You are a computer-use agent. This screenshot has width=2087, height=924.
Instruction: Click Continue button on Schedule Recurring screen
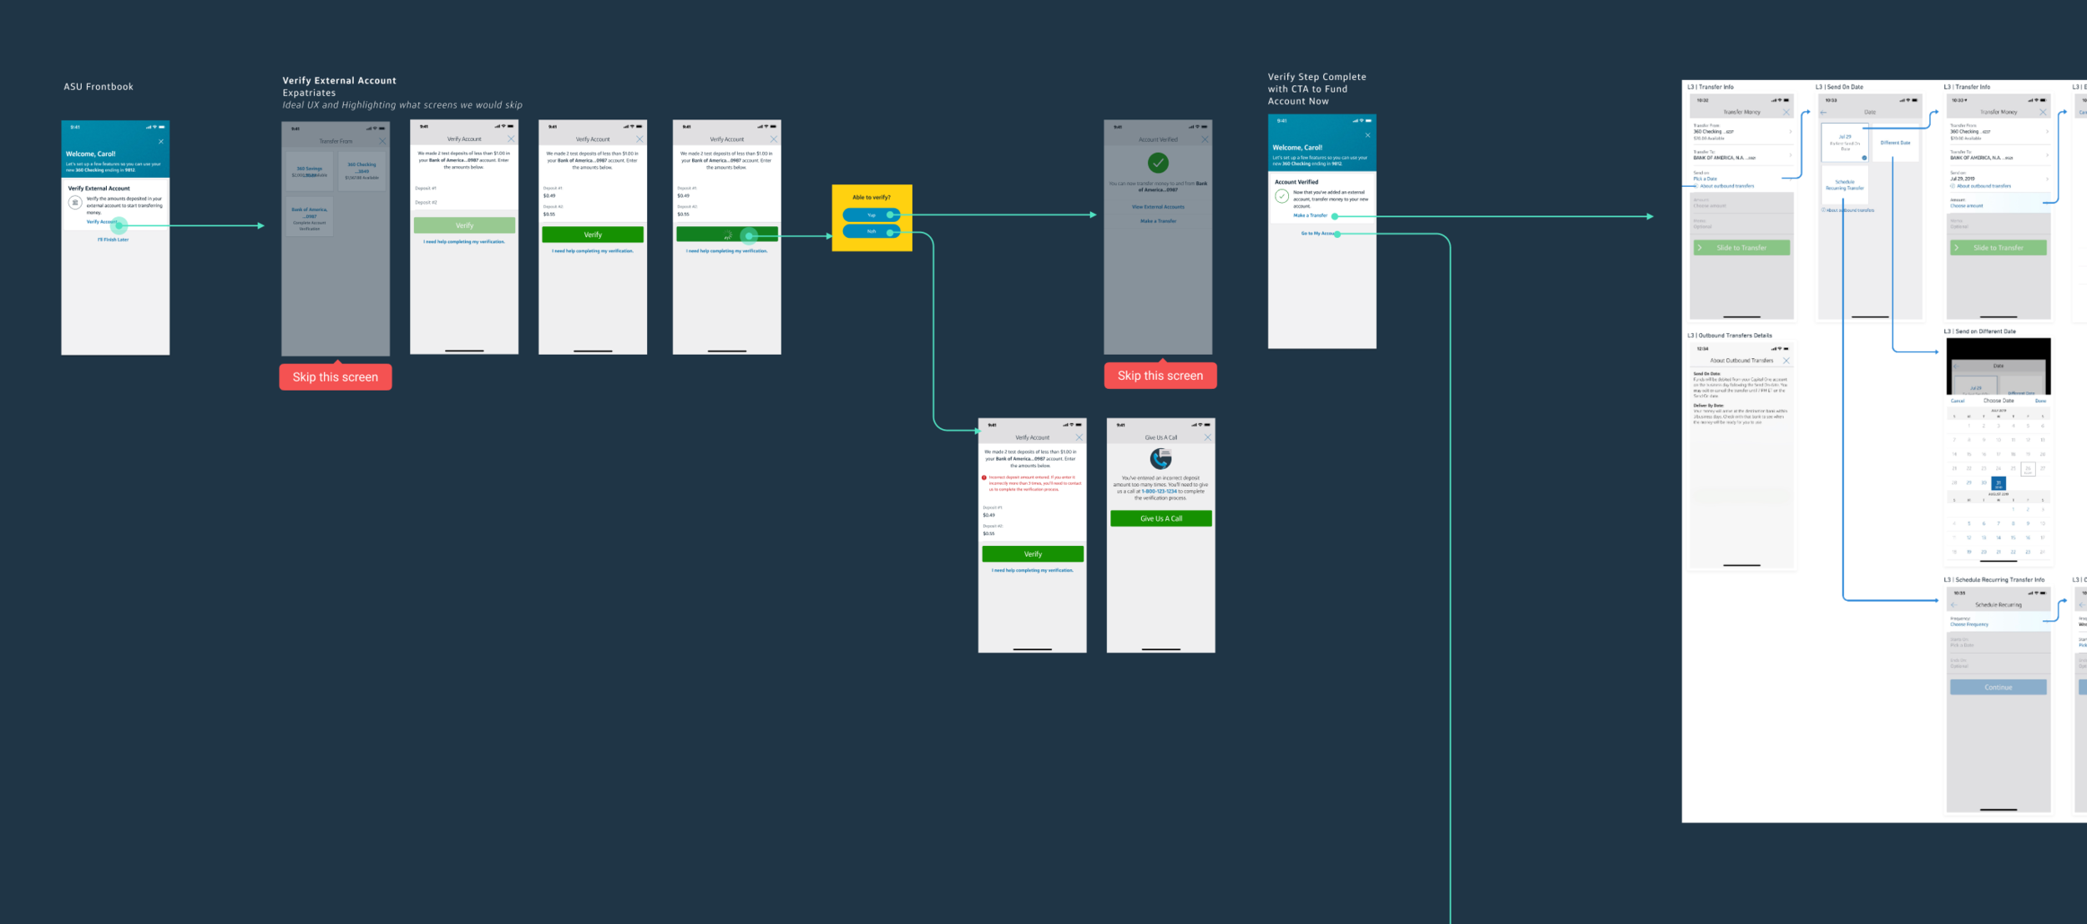click(1999, 687)
